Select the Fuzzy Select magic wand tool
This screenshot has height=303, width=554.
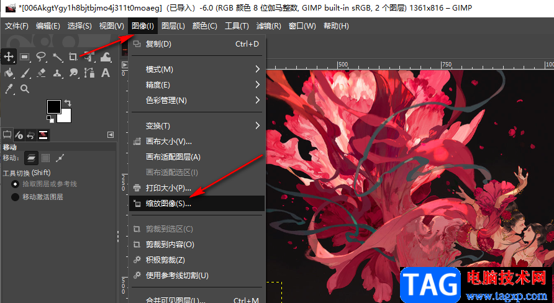[x=57, y=57]
